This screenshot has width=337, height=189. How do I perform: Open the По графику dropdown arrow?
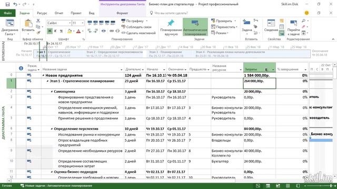(147, 21)
